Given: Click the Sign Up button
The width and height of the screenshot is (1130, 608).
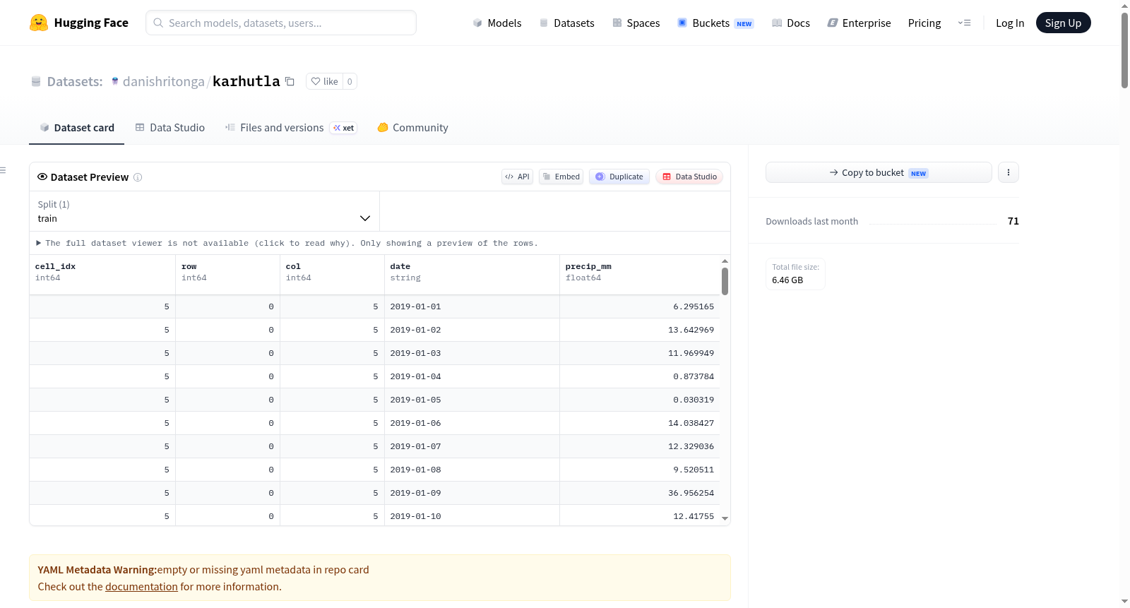Looking at the screenshot, I should point(1063,23).
